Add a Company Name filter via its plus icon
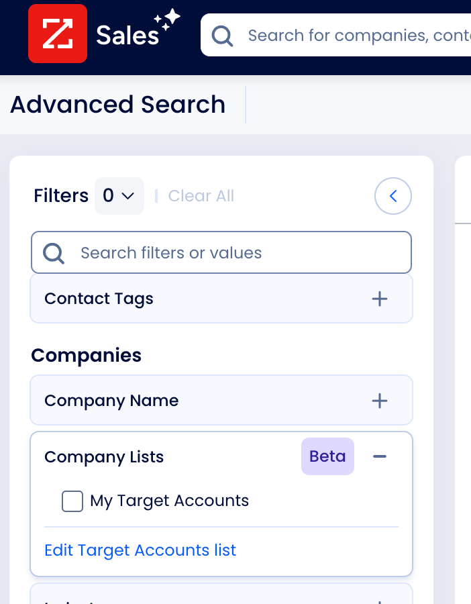Image resolution: width=471 pixels, height=604 pixels. click(380, 401)
